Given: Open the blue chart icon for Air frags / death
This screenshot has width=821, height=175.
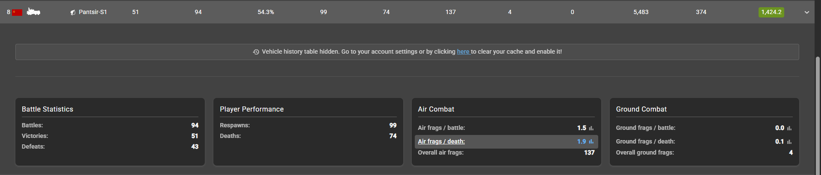Looking at the screenshot, I should coord(591,142).
